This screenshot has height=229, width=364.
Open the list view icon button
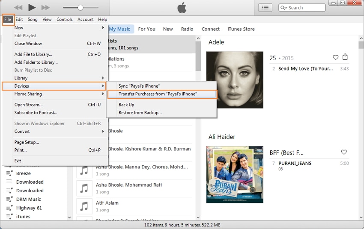[x=265, y=8]
